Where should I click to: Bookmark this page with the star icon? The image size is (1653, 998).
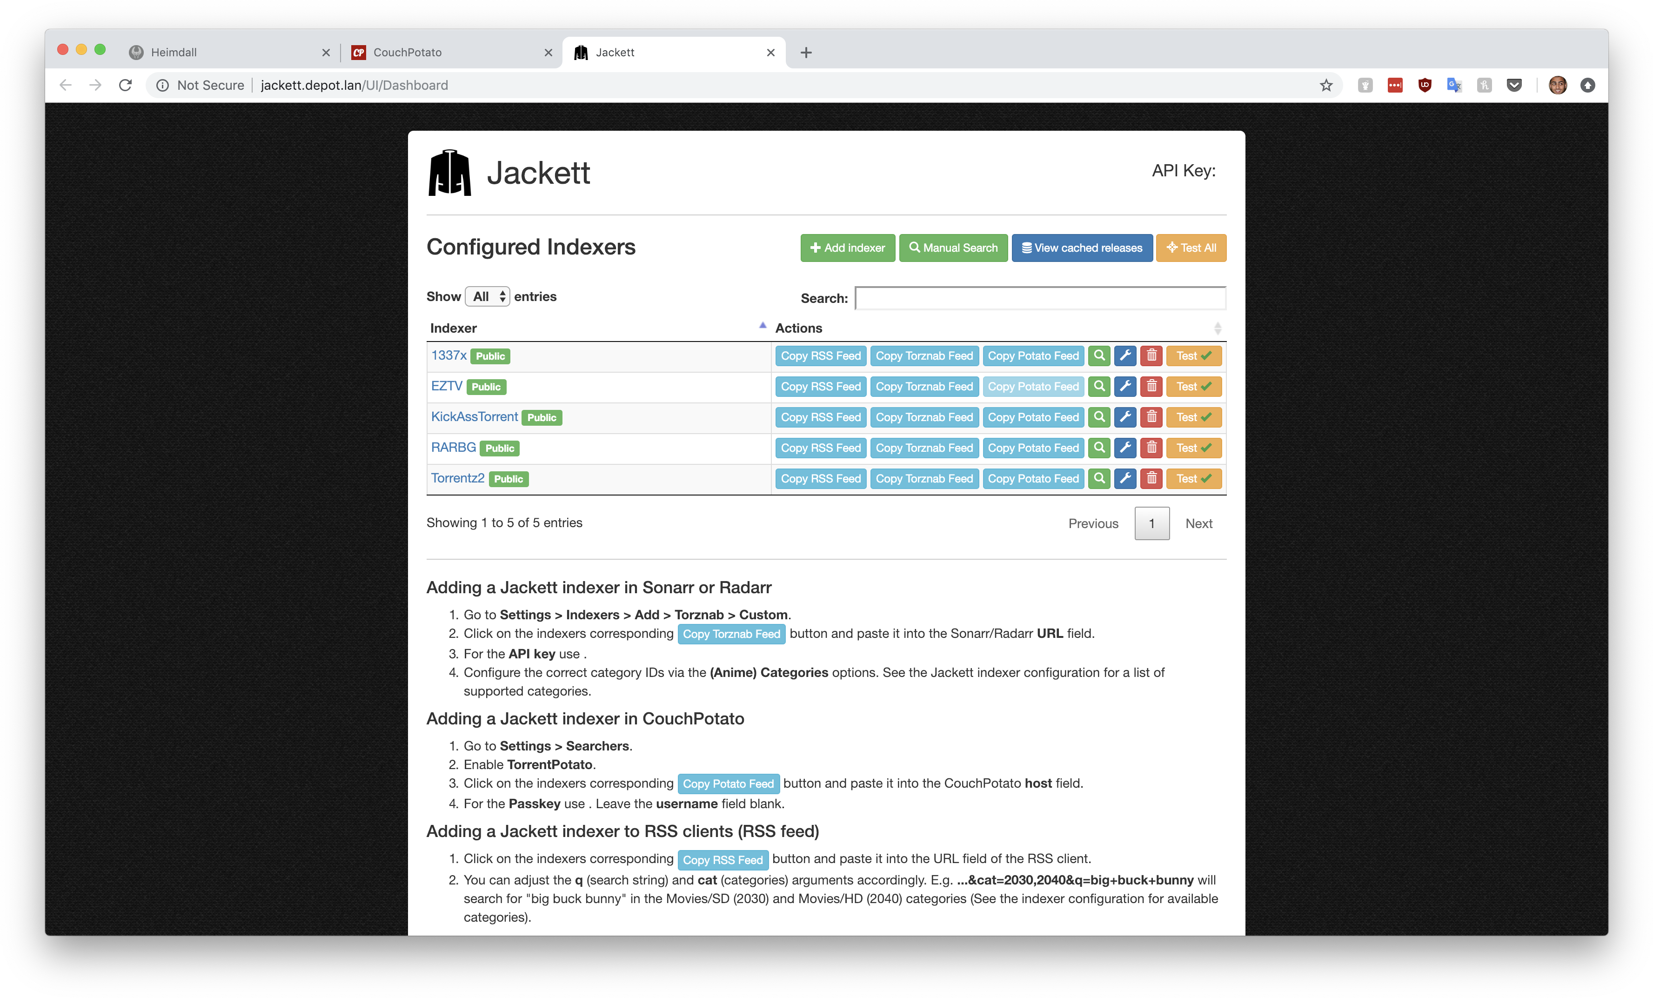tap(1325, 85)
